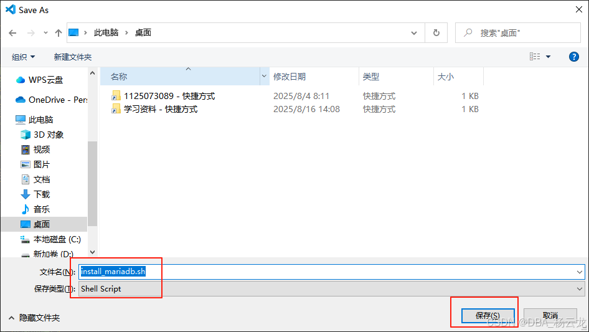This screenshot has height=332, width=589.
Task: Click the 取消 button
Action: (x=550, y=315)
